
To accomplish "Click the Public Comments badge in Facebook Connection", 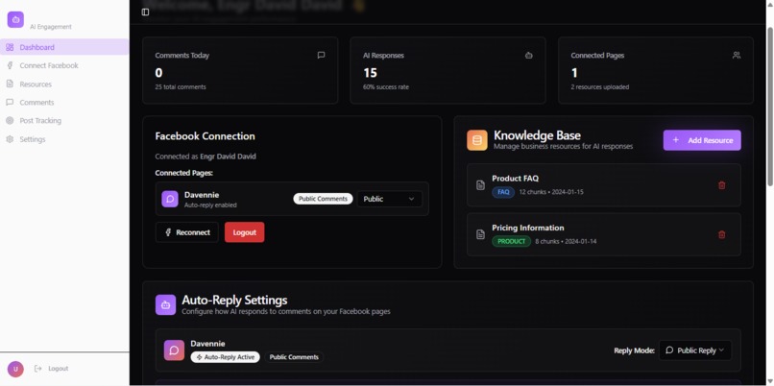I will 323,199.
